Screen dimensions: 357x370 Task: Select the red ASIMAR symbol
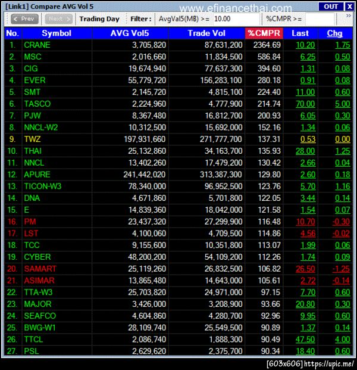click(39, 281)
